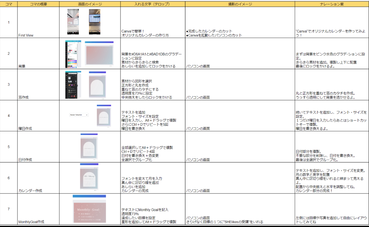Select frame number 4 cell

coord(9,116)
